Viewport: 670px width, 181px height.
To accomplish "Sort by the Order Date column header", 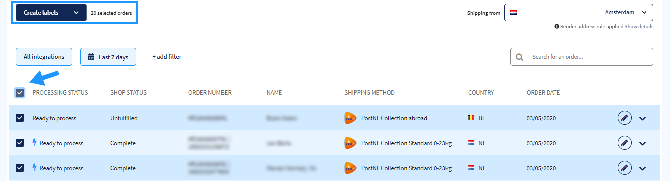I will 543,93.
